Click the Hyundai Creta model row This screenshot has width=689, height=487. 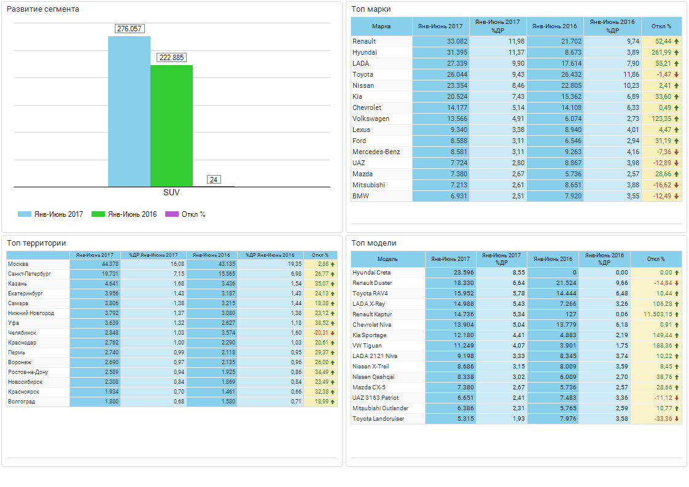pyautogui.click(x=516, y=273)
